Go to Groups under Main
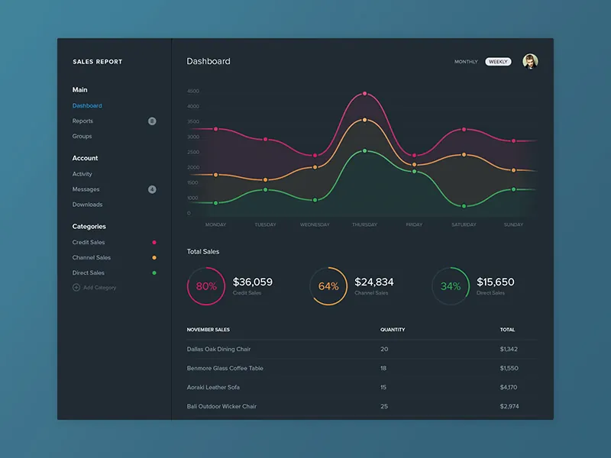Image resolution: width=611 pixels, height=458 pixels. [82, 136]
